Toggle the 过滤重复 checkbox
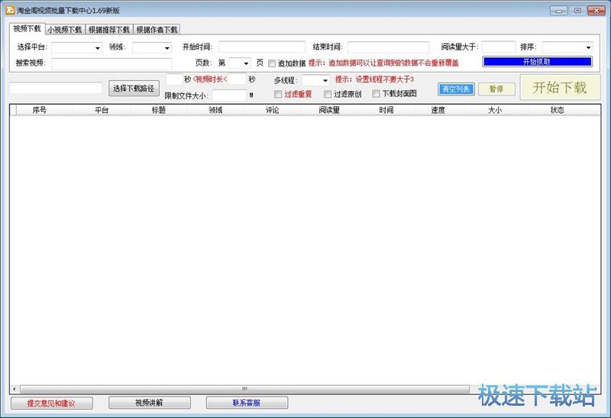This screenshot has width=611, height=418. [x=278, y=94]
